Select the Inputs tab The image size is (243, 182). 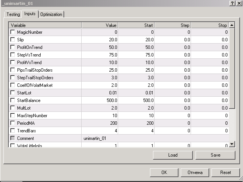point(30,14)
